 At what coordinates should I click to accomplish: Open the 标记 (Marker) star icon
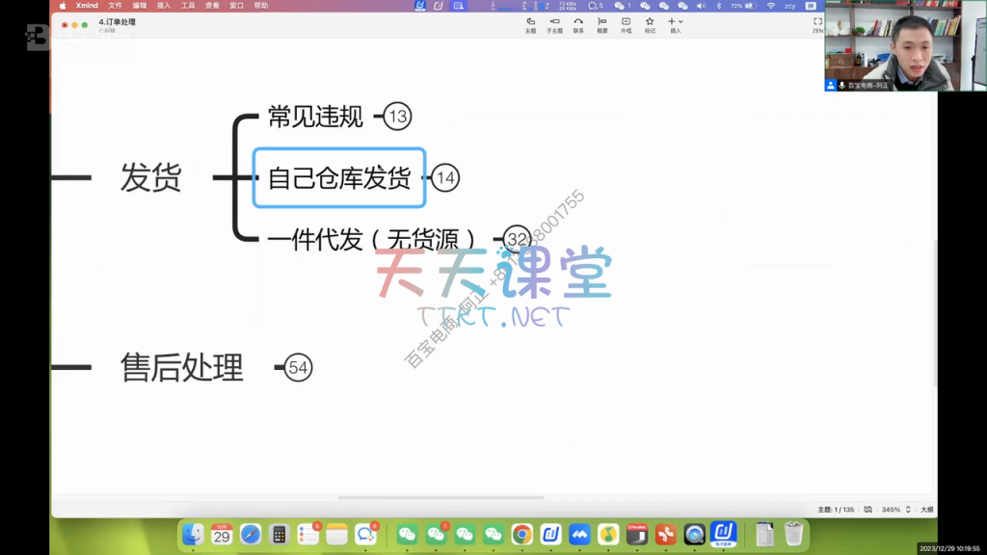click(x=650, y=23)
